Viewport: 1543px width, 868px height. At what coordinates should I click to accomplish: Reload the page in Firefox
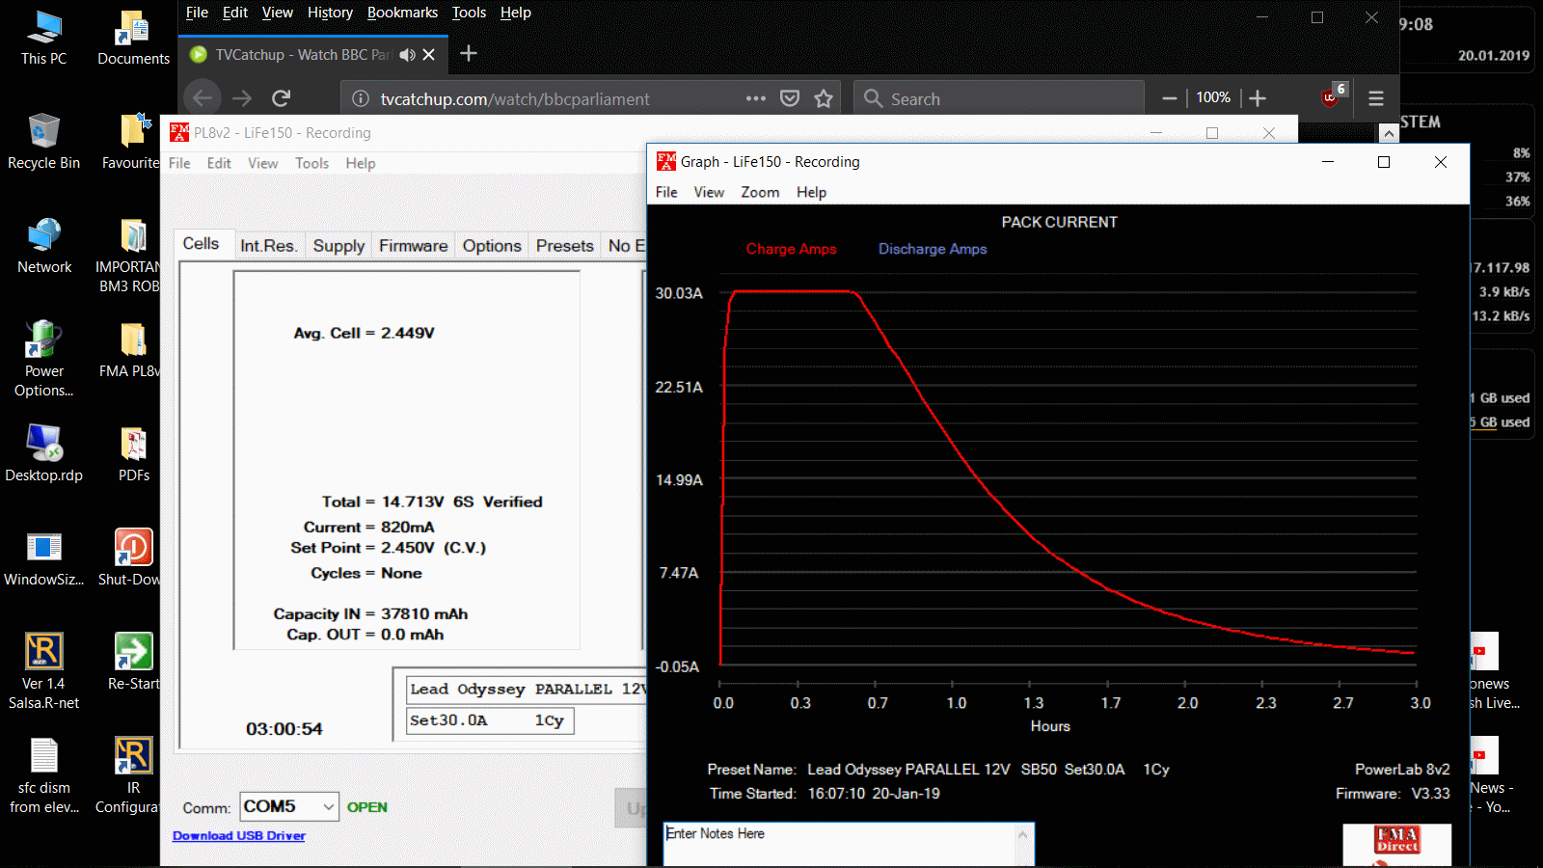click(x=281, y=98)
